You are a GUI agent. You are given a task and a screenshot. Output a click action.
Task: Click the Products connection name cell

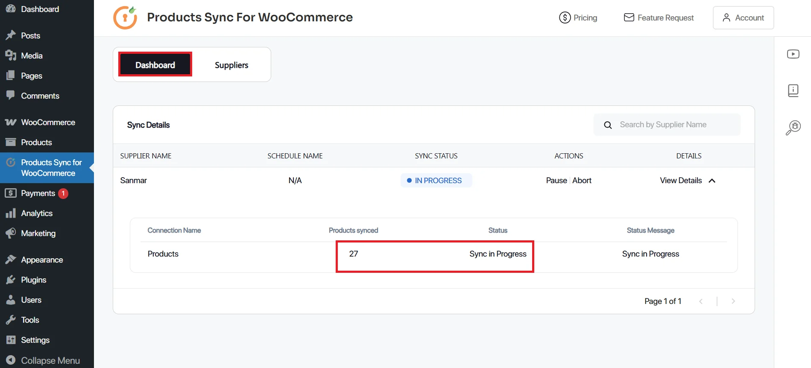(163, 254)
